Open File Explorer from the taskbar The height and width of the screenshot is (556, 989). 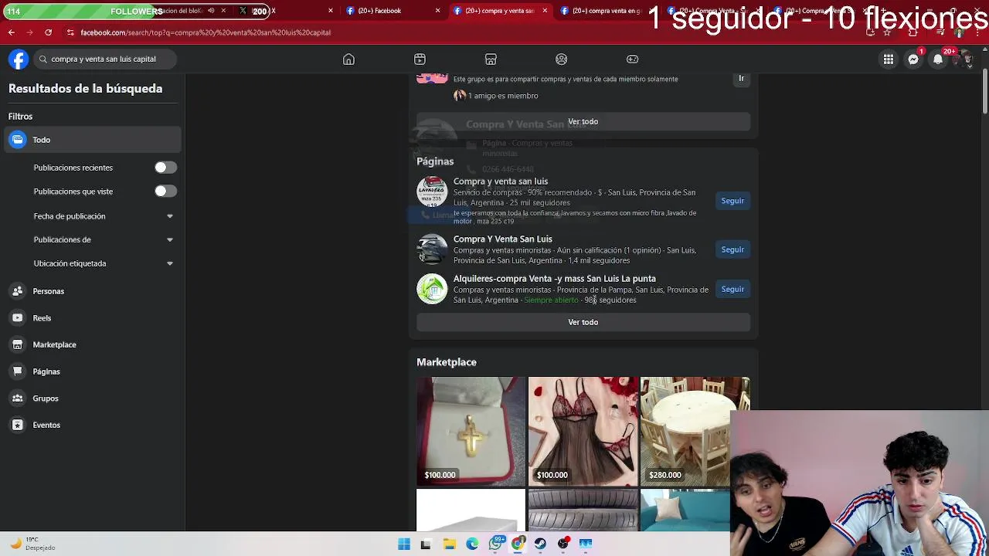coord(449,544)
